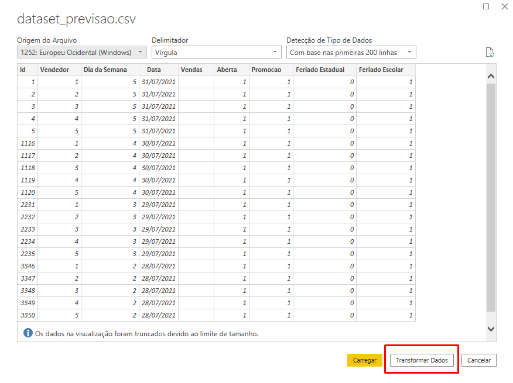Viewport: 513px width, 383px height.
Task: Open the Delimitador dropdown showing Vírgula
Action: [x=216, y=52]
